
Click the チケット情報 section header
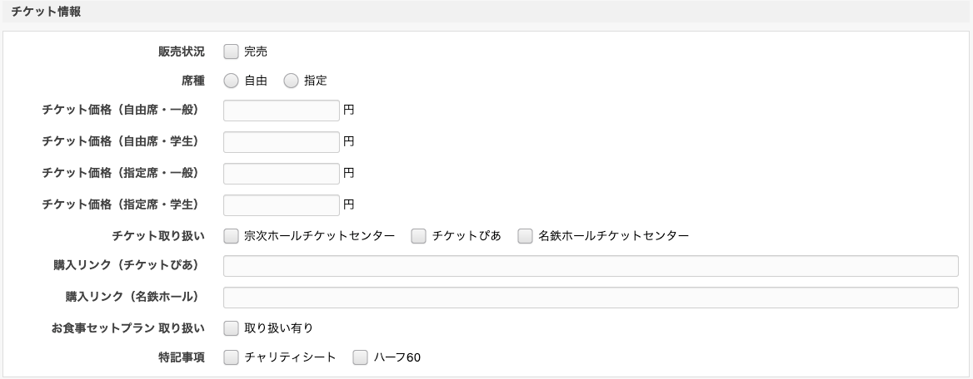46,12
